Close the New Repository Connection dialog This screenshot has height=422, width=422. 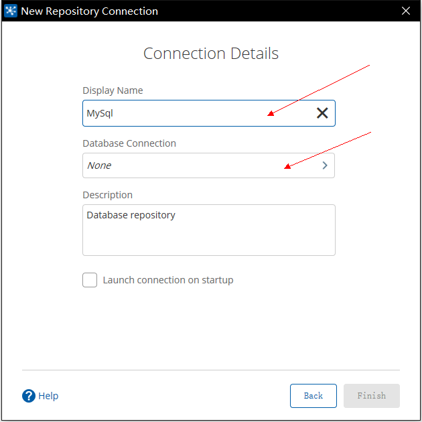405,11
